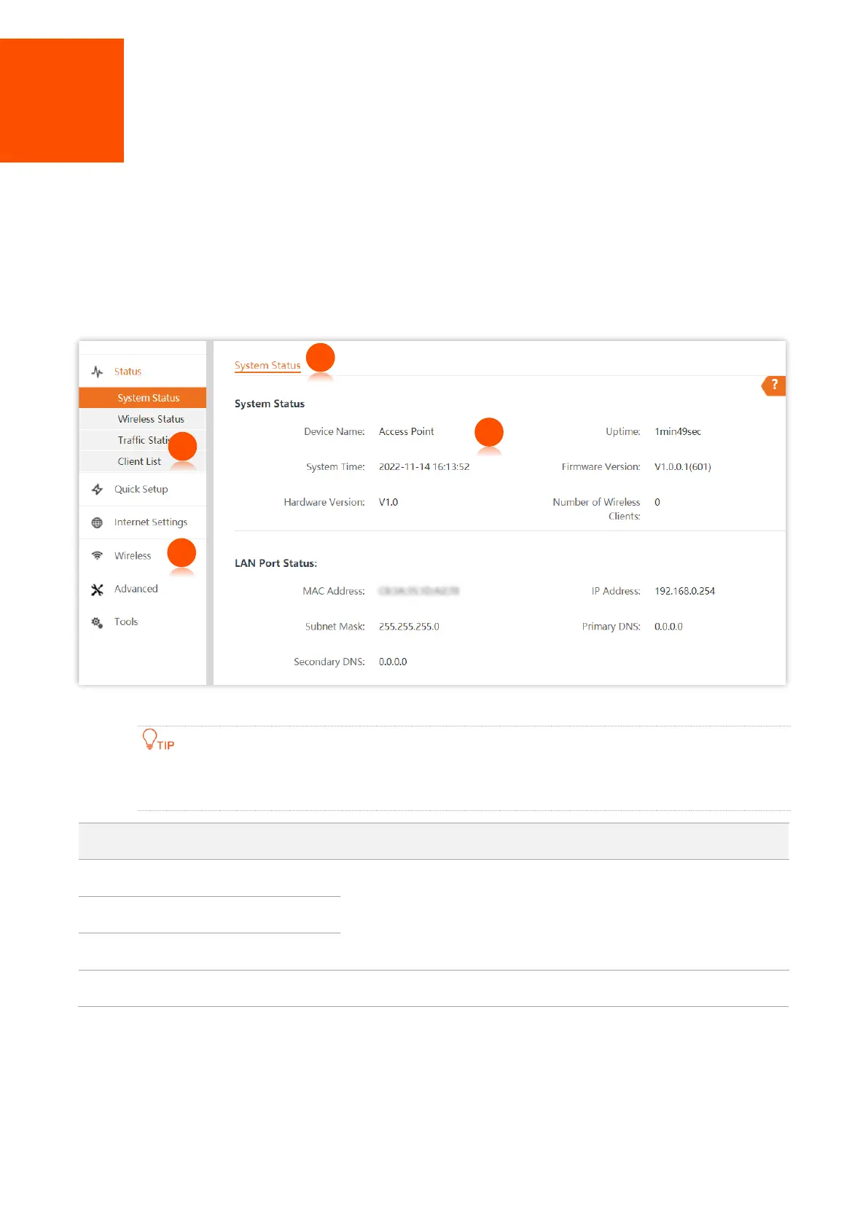Open Tools section
868x1227 pixels.
pos(126,622)
